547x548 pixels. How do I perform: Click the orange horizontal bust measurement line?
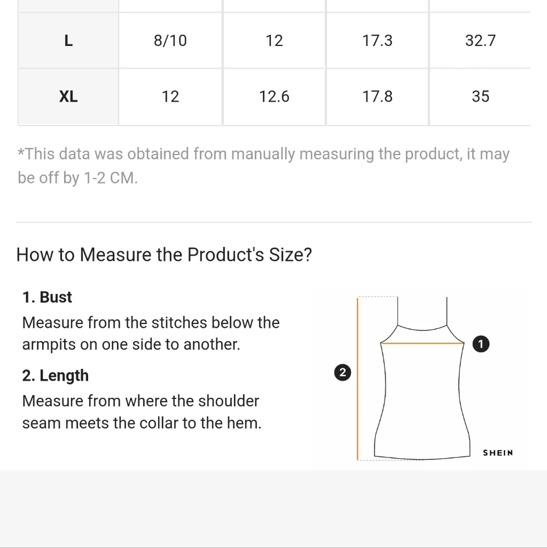pyautogui.click(x=422, y=344)
